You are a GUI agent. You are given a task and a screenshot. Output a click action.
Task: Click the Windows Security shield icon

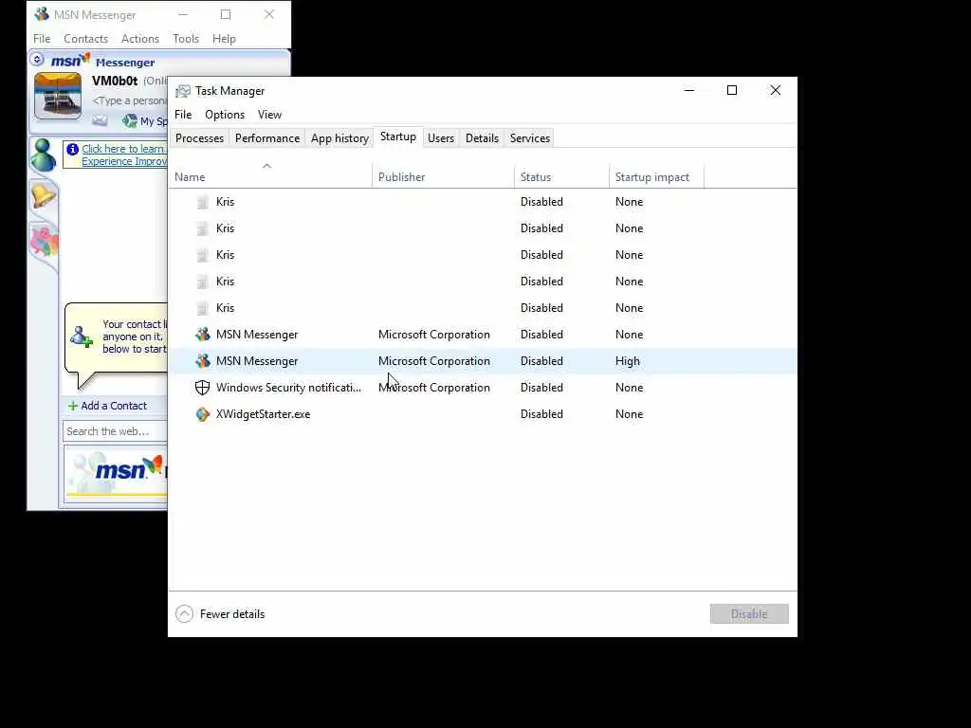pos(203,388)
